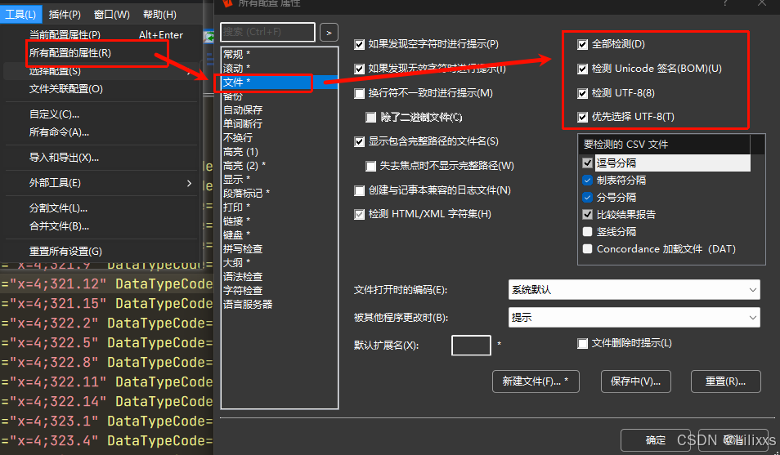The image size is (780, 455).
Task: Click the 新建文件(F)... button
Action: (x=536, y=381)
